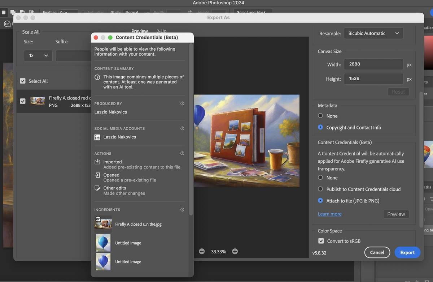
Task: Open the Resample Bicubic Automatic dropdown
Action: click(x=373, y=33)
